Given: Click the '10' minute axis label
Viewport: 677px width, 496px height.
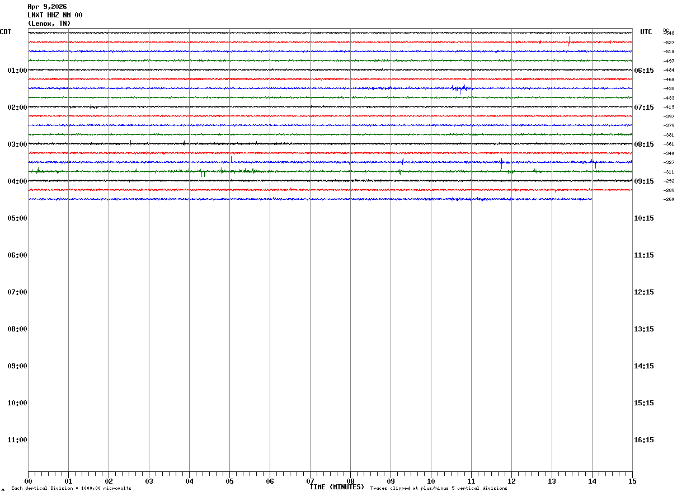Looking at the screenshot, I should tap(431, 481).
